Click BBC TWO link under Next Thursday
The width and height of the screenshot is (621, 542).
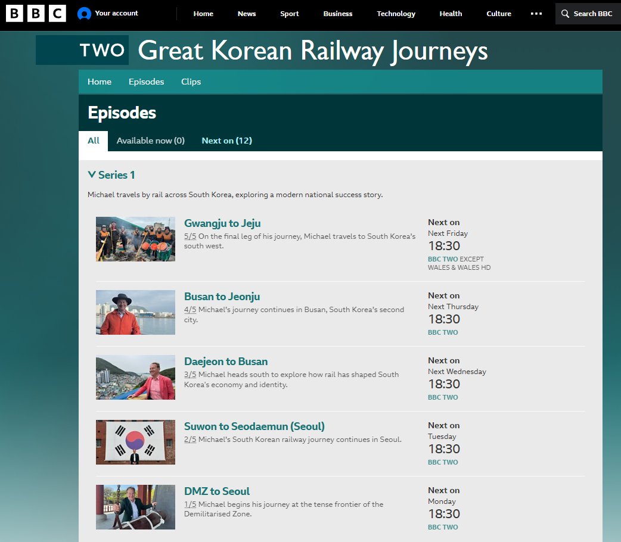coord(443,332)
